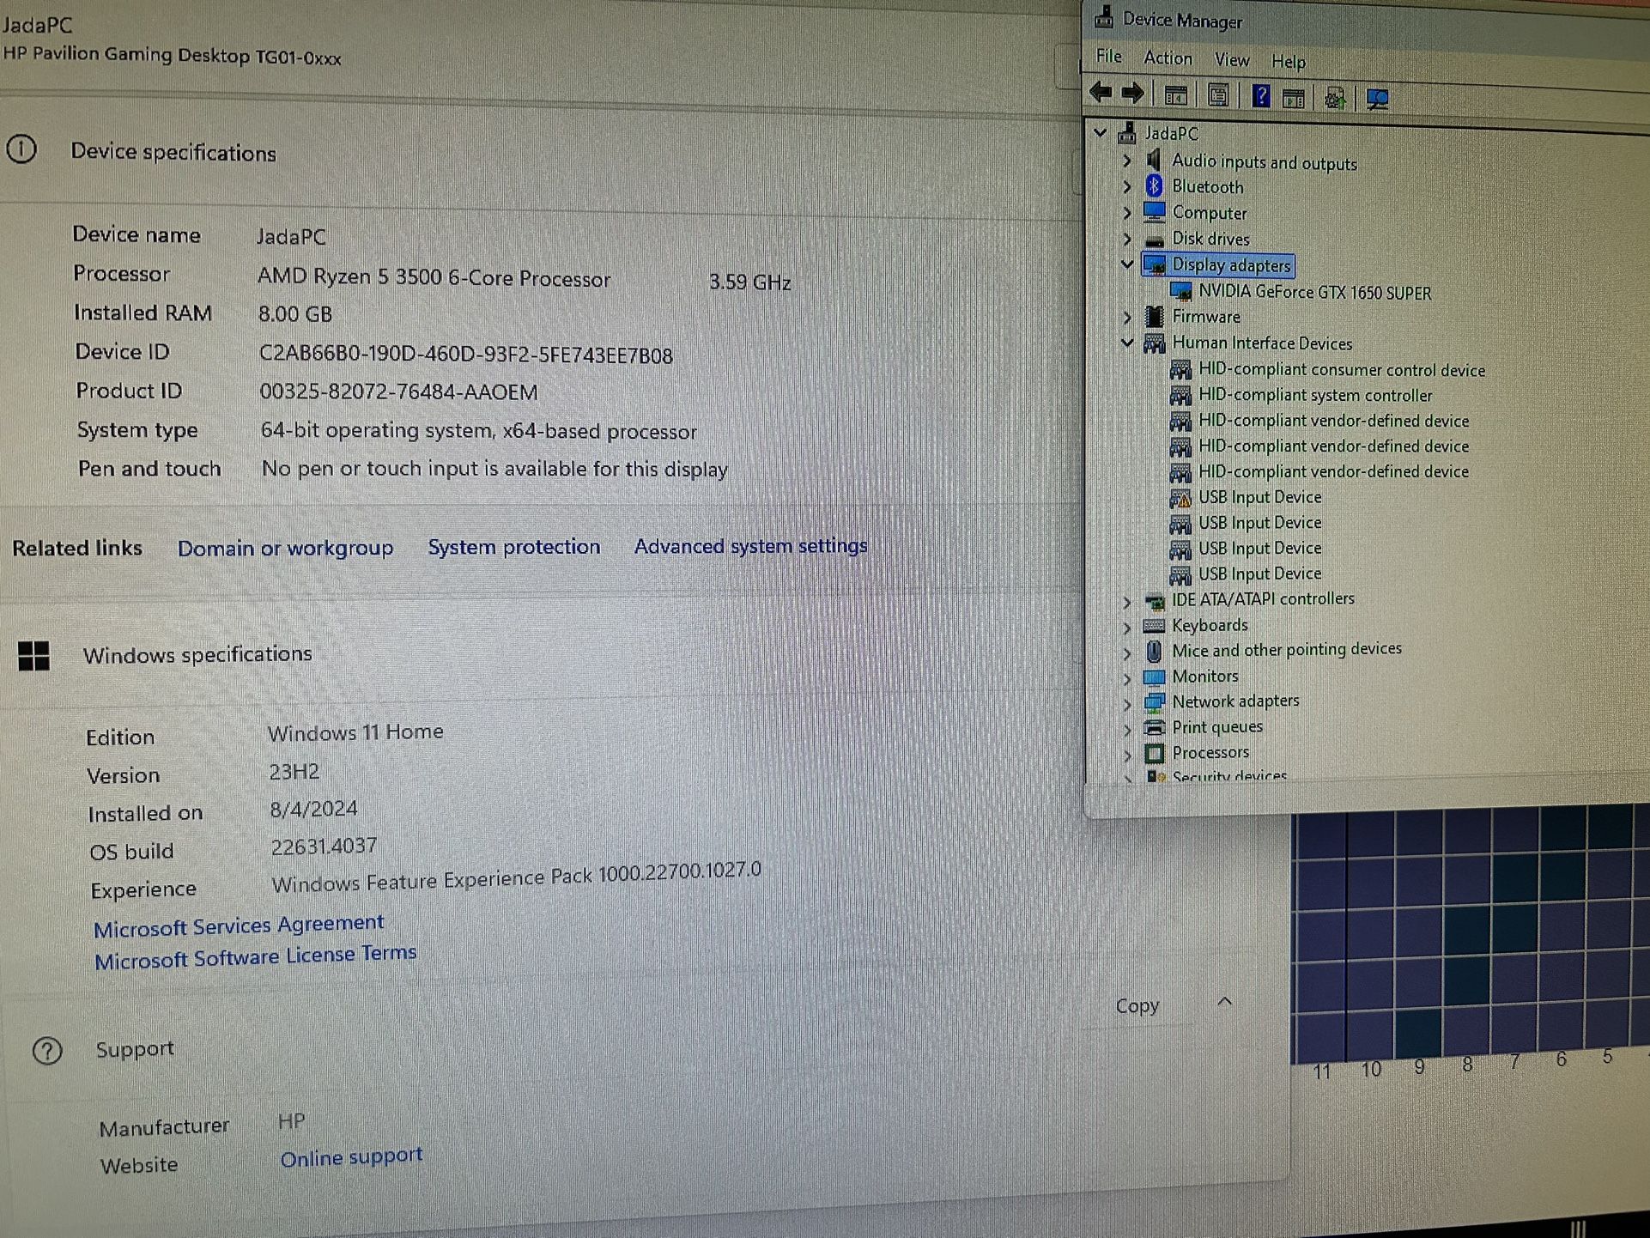Click the Online support link

(x=351, y=1156)
